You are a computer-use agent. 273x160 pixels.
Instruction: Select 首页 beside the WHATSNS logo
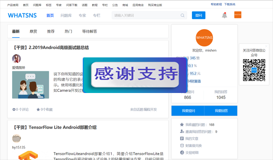50,15
